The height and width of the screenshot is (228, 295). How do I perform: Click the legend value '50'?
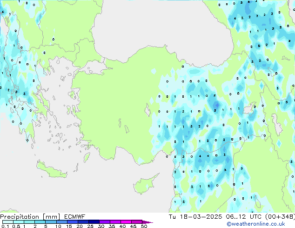[144, 226]
